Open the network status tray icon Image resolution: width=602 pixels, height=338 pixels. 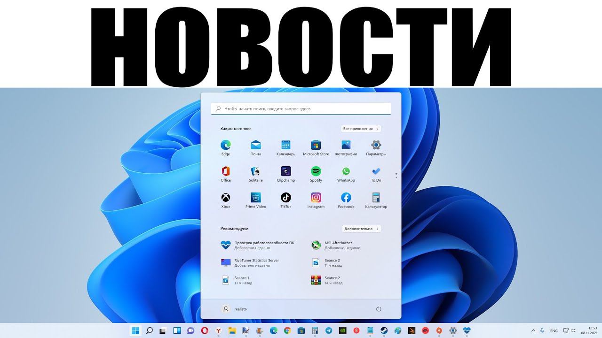(566, 330)
